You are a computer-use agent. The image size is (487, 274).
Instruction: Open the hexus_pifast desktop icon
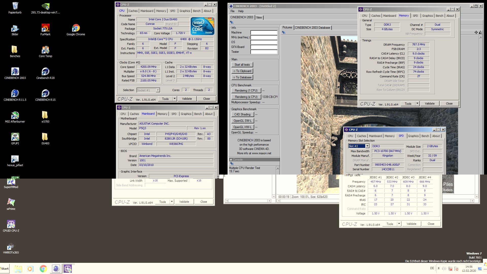15,161
